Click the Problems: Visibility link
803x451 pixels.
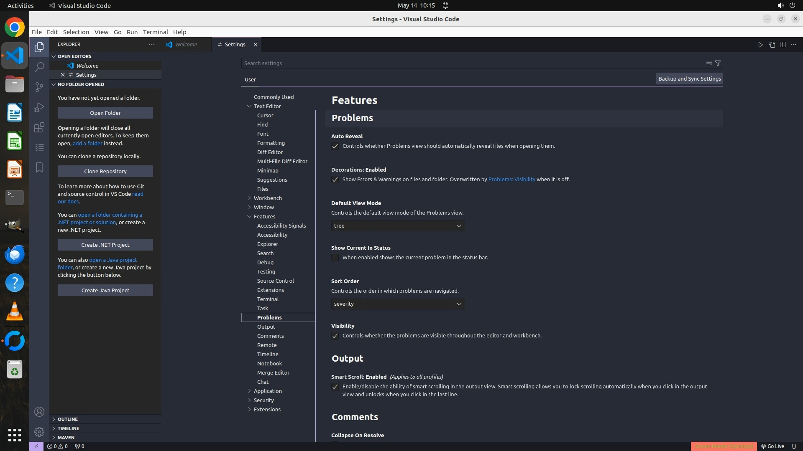tap(511, 179)
